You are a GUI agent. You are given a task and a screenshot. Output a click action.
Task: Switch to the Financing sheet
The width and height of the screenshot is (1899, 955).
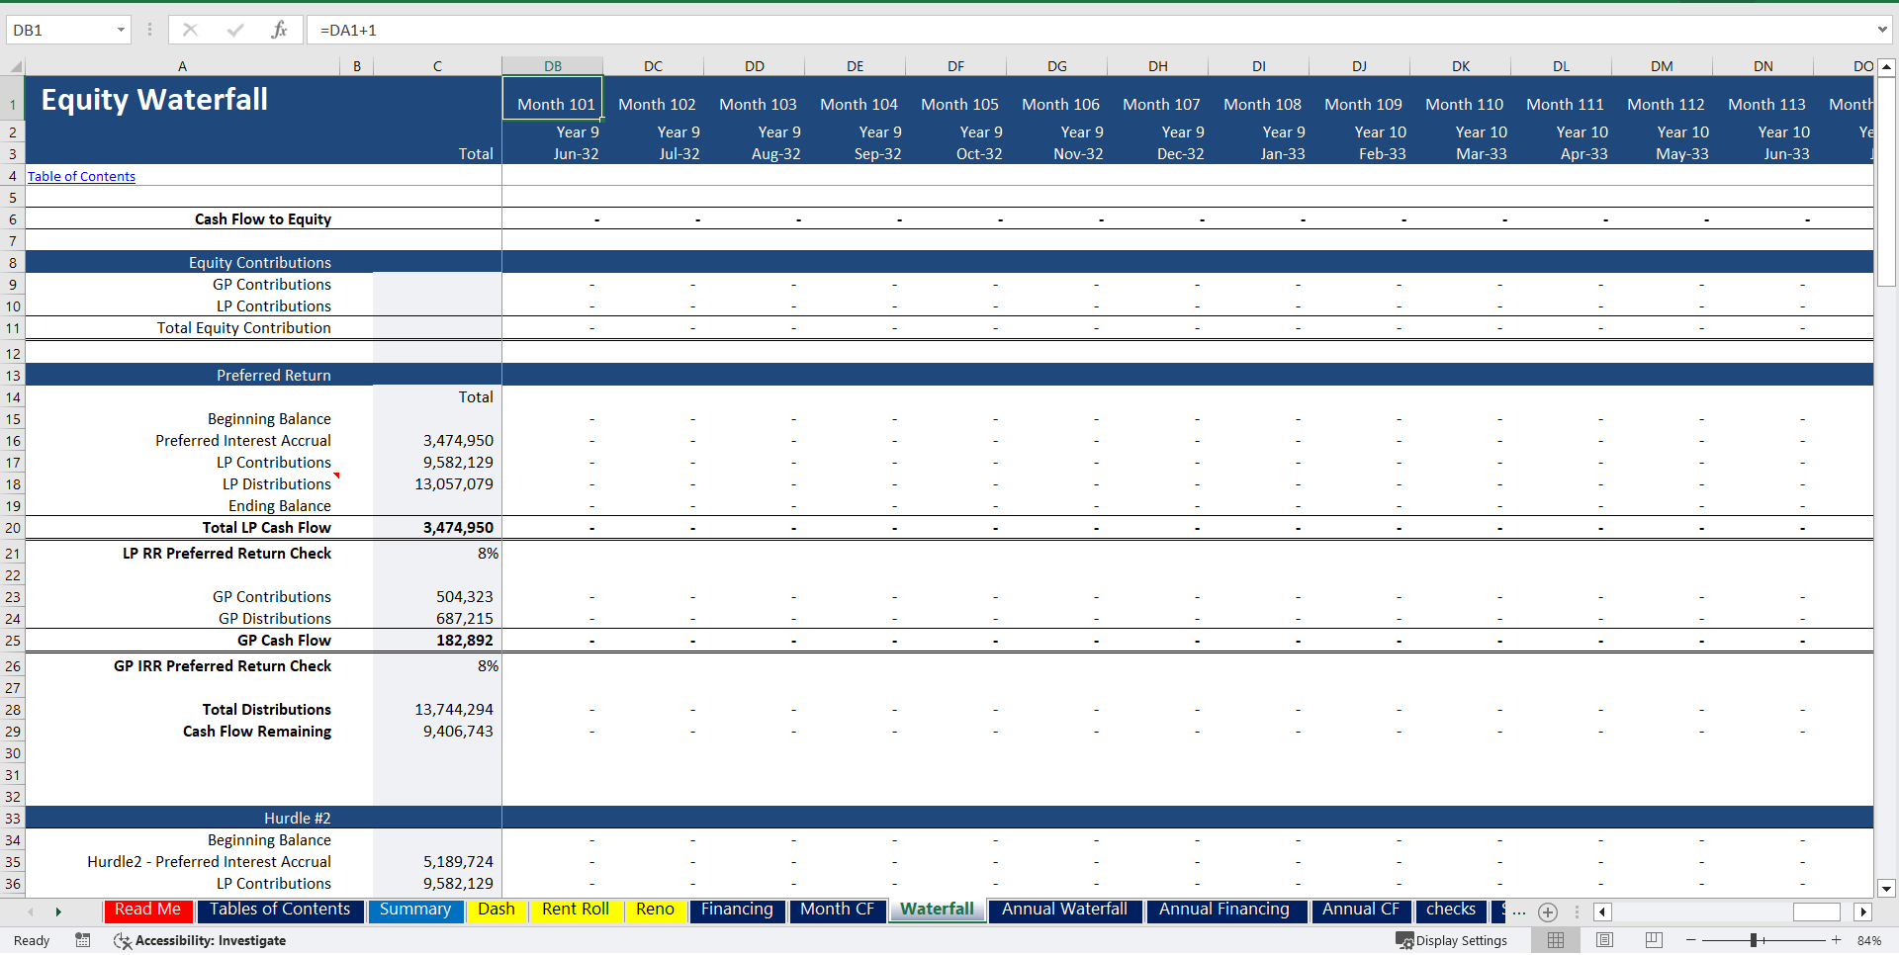737,910
